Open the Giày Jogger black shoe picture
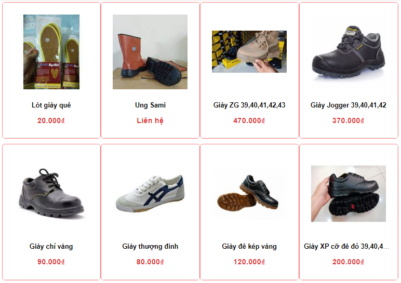Screen dimensions: 401x283 (349, 52)
